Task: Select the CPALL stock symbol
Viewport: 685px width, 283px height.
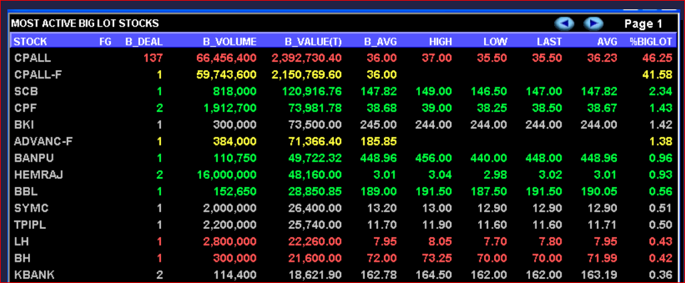Action: (32, 57)
